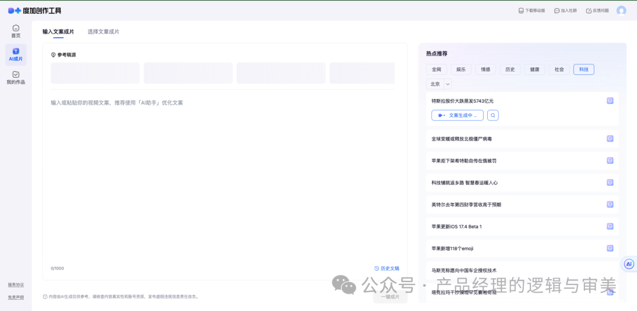Click the third 参考稿源 placeholder card
This screenshot has height=311, width=637.
pyautogui.click(x=281, y=73)
